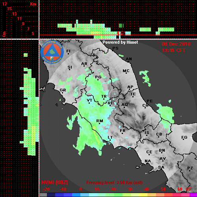Click the GR city label
This screenshot has width=197, height=197.
pos(63,90)
